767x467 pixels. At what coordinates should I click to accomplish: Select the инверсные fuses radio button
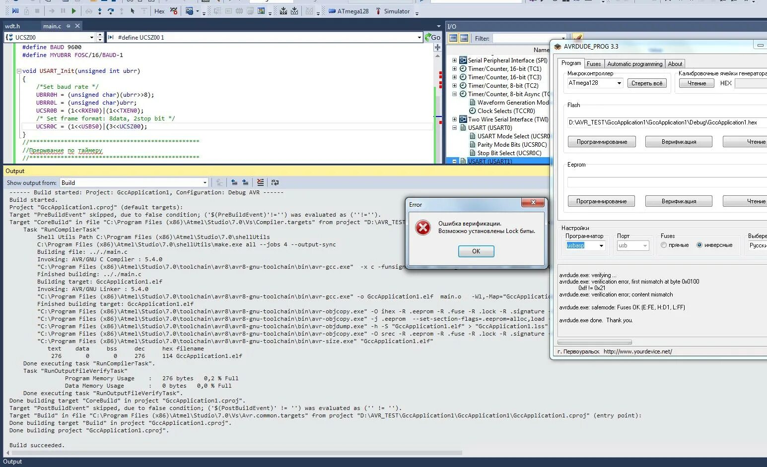[x=699, y=245]
